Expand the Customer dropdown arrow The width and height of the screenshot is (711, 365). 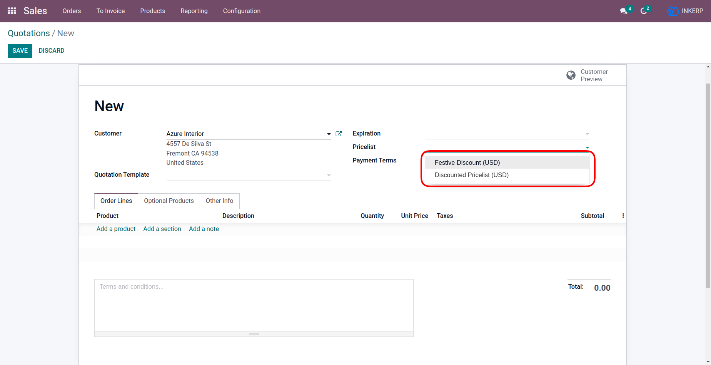[x=329, y=134]
